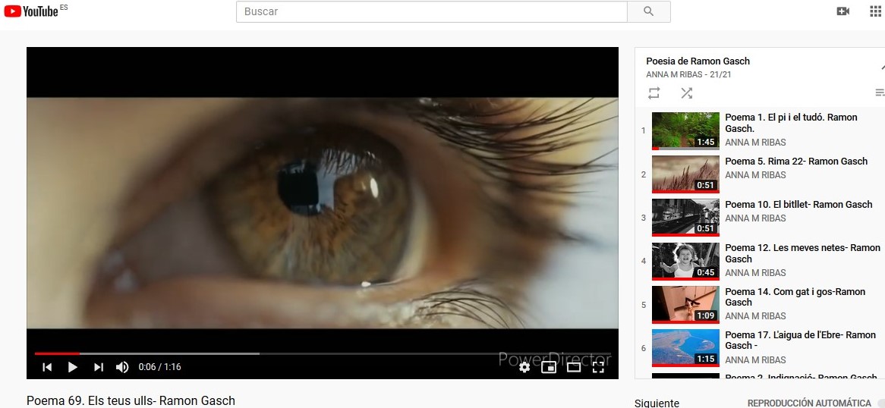Image resolution: width=885 pixels, height=408 pixels.
Task: Mute the video volume
Action: pyautogui.click(x=122, y=367)
